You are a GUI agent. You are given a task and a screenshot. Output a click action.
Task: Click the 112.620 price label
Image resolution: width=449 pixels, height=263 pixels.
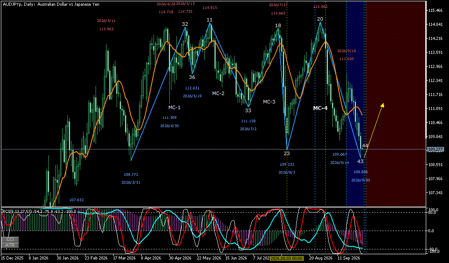coord(346,59)
